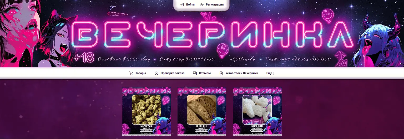Click the add-user icon beside Регистрация
Viewport: 404px width, 139px height.
coord(202,5)
